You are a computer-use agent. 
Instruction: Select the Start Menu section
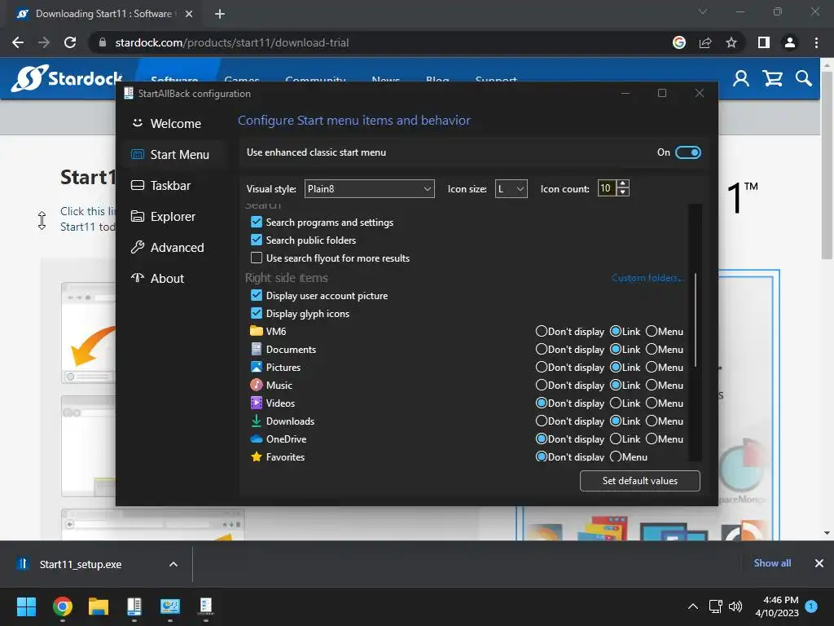[176, 154]
